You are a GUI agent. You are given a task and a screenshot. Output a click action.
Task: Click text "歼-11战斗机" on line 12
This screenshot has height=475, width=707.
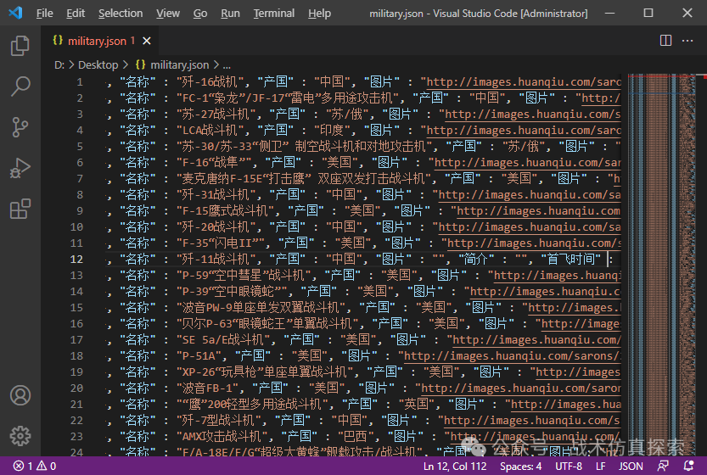coord(216,260)
